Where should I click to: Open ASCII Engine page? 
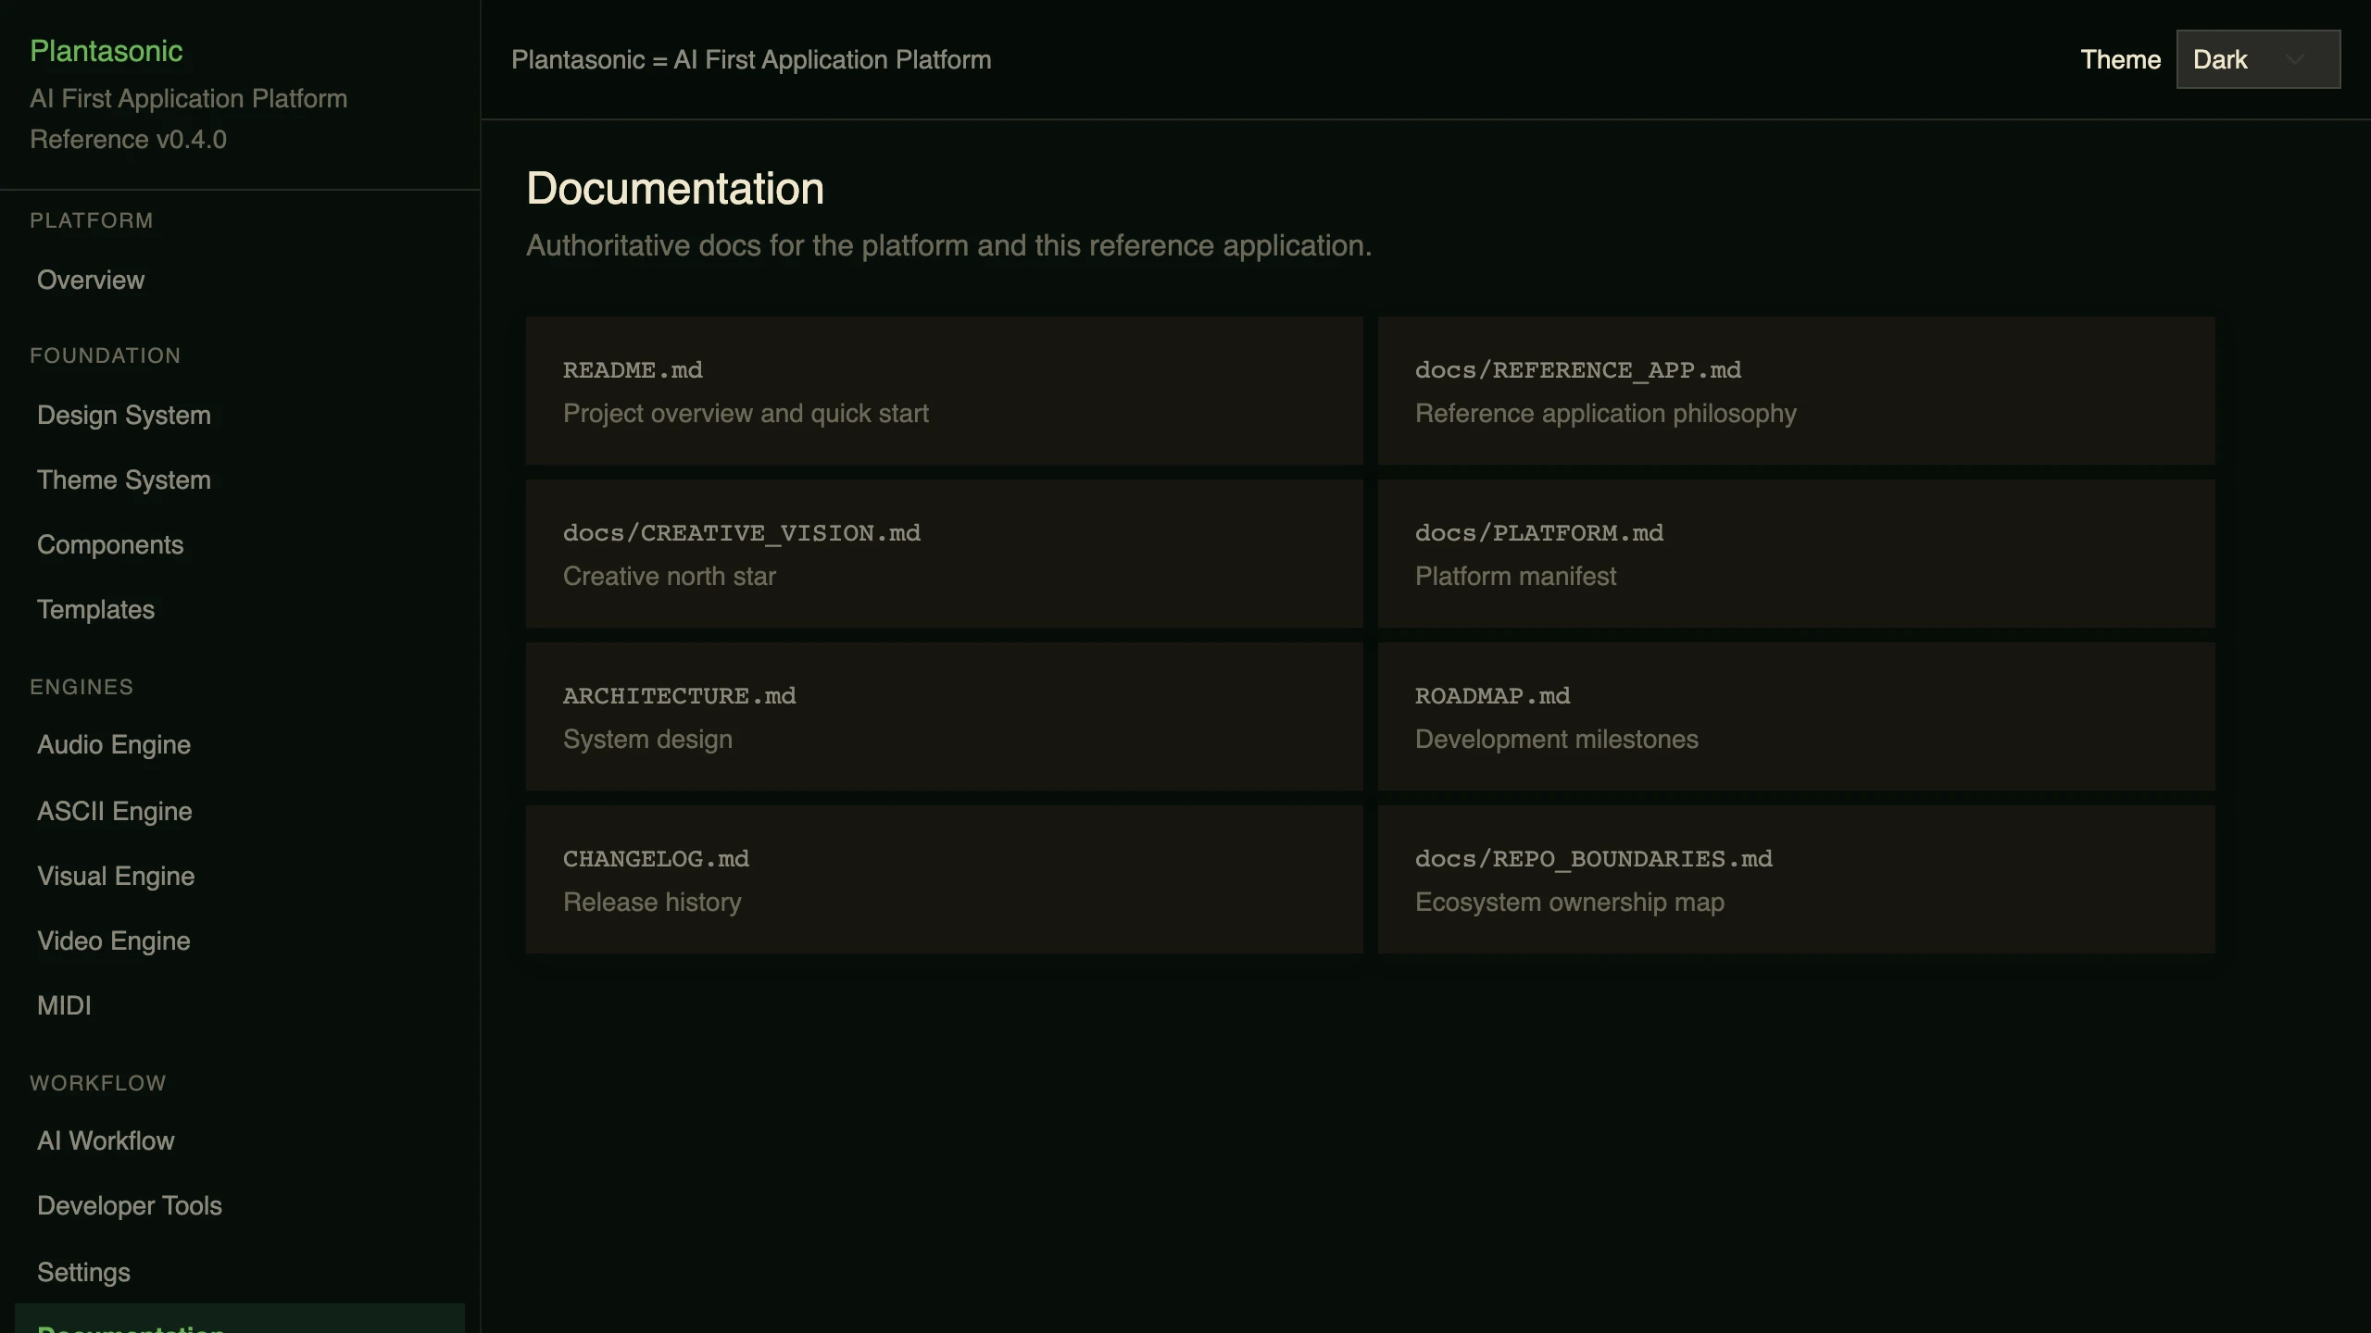point(240,811)
